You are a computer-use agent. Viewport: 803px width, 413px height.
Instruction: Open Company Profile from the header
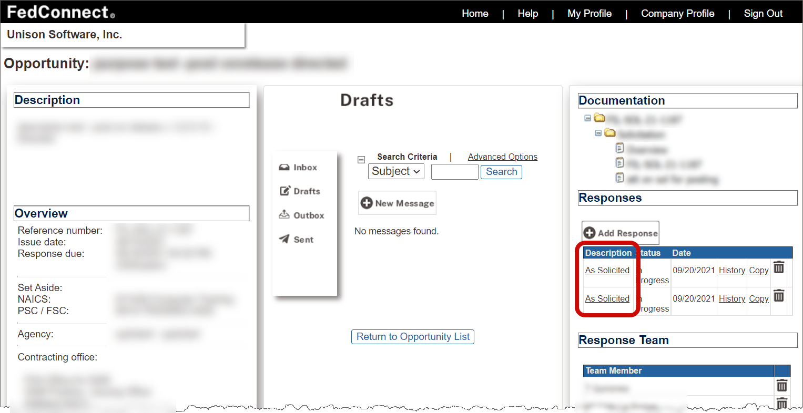[677, 14]
